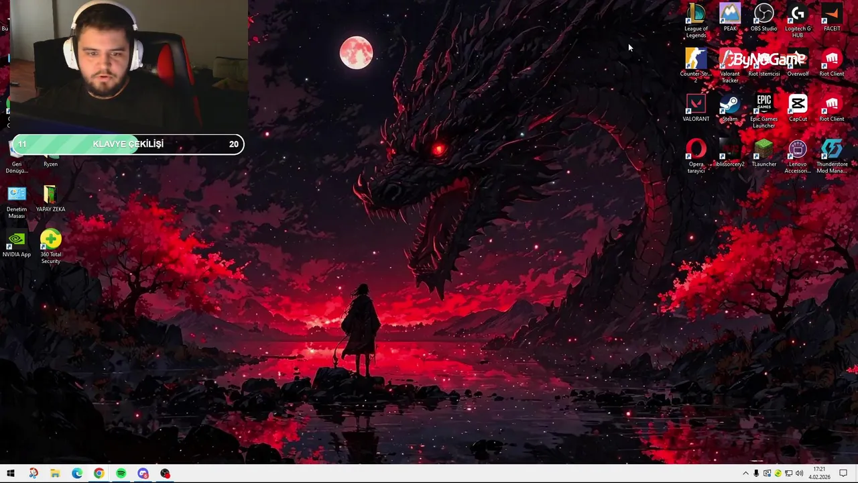Select the CapCut desktop shortcut
This screenshot has height=483, width=858.
click(798, 108)
